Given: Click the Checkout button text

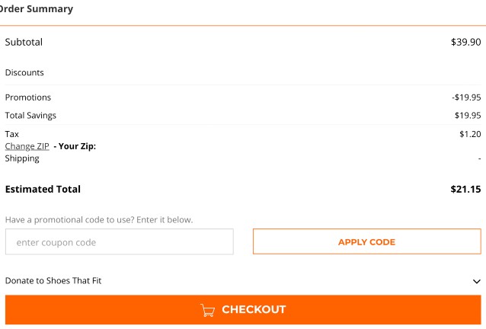Looking at the screenshot, I should 254,310.
